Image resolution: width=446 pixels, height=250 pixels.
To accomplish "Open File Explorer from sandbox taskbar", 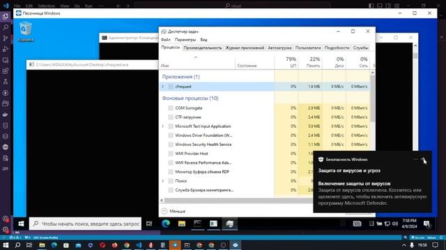I will (x=181, y=224).
